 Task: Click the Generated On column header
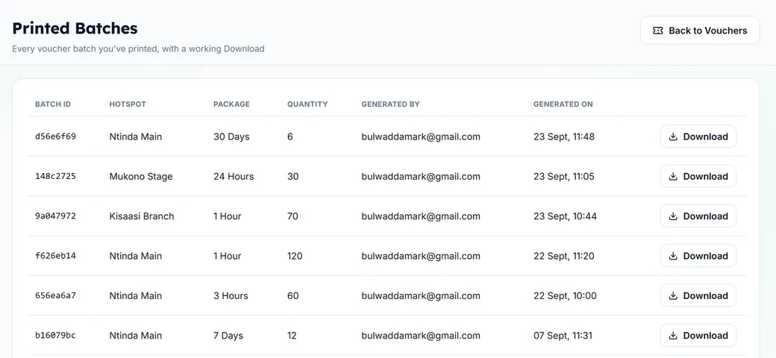pos(563,104)
